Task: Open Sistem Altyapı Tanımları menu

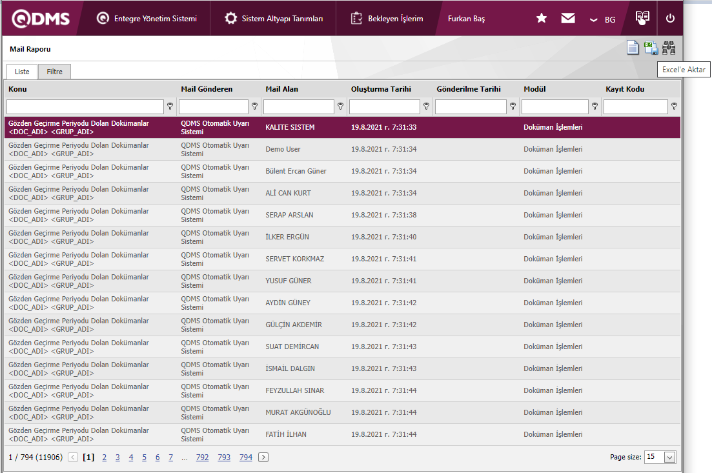Action: [274, 19]
